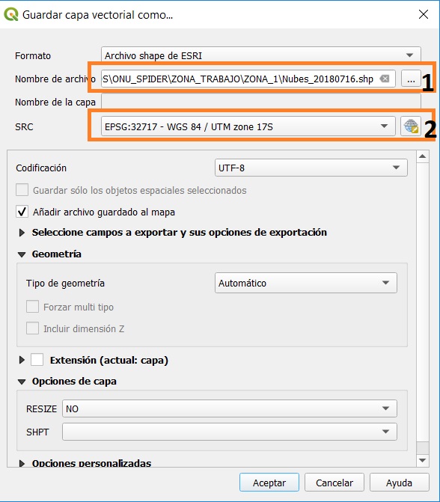Image resolution: width=440 pixels, height=502 pixels.
Task: Toggle Añadir archivo guardado al mapa checkbox
Action: [22, 212]
